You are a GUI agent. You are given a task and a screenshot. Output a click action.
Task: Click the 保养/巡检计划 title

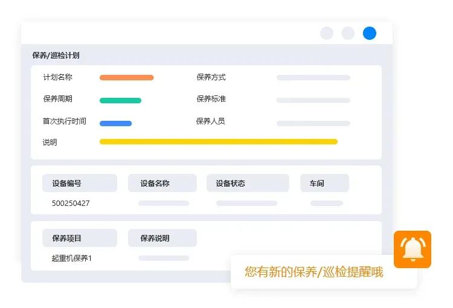pyautogui.click(x=56, y=55)
